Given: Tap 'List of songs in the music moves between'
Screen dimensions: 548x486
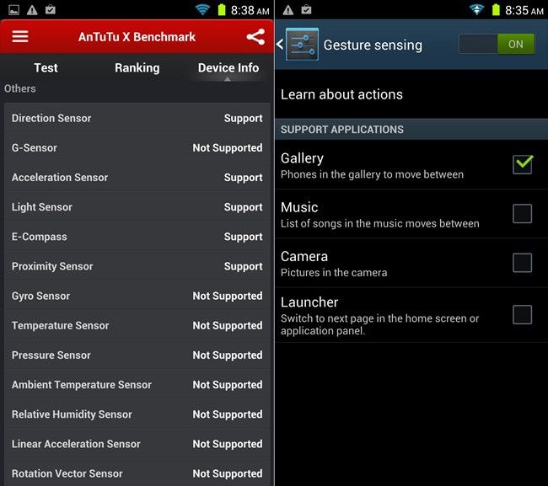Looking at the screenshot, I should click(x=380, y=223).
